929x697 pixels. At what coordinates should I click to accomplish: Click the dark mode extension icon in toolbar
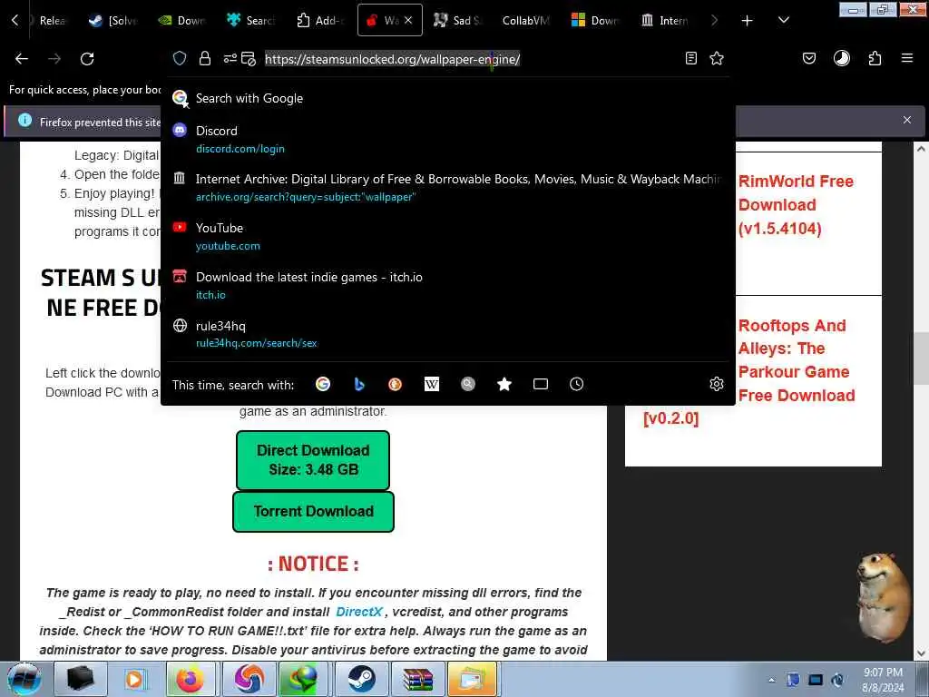coord(842,59)
